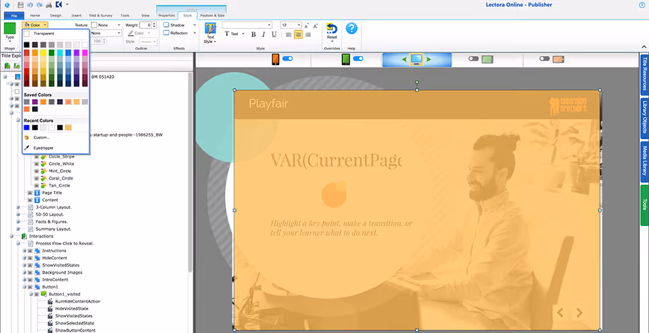The width and height of the screenshot is (649, 333).
Task: Select the orange tablet view icon
Action: pos(558,60)
